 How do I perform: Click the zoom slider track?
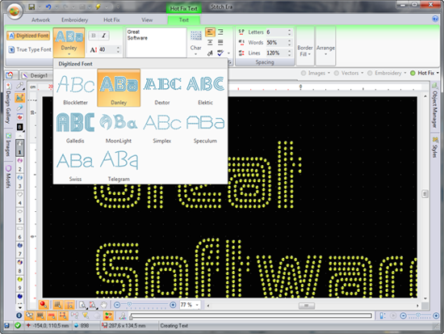click(x=145, y=305)
